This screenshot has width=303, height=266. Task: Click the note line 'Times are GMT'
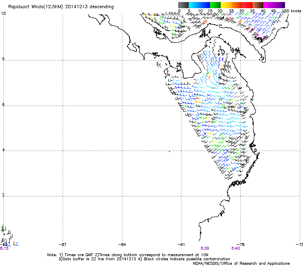(x=79, y=255)
